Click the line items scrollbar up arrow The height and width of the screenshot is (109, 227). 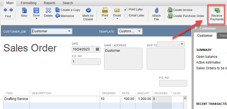(185, 98)
